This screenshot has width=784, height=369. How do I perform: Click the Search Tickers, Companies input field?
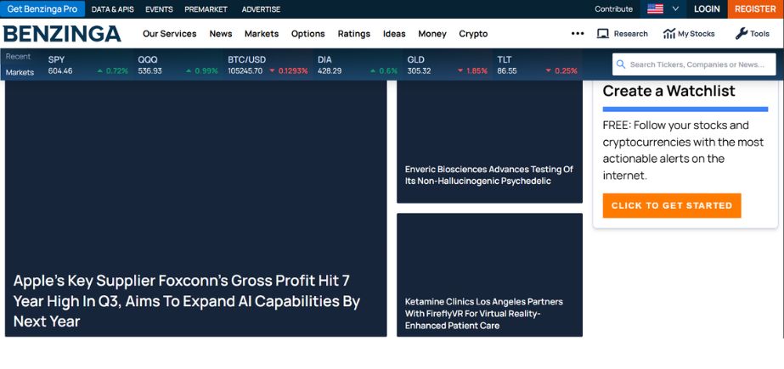694,64
